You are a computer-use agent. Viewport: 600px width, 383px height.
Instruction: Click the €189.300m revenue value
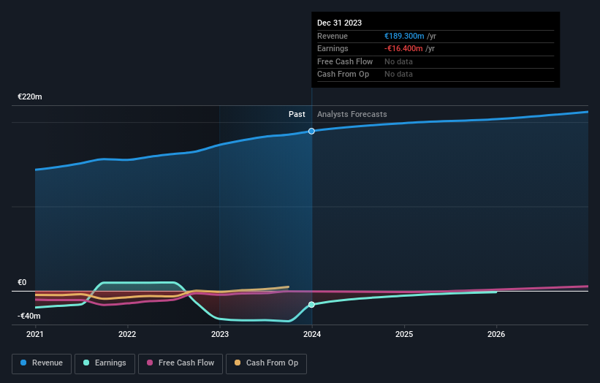(404, 36)
